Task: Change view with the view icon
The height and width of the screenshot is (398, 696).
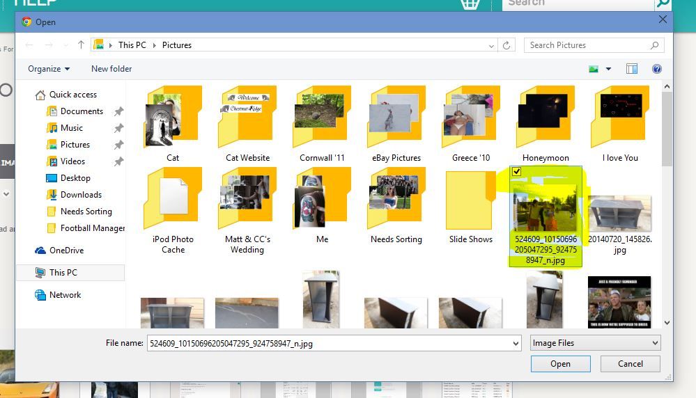Action: (594, 69)
